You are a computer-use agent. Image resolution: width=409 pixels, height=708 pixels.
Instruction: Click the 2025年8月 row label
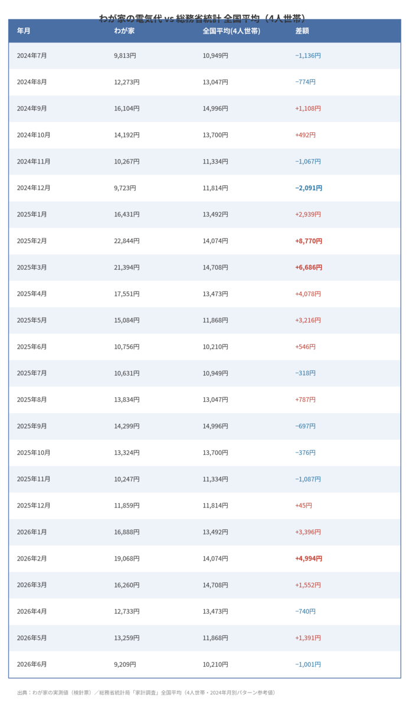tap(32, 399)
